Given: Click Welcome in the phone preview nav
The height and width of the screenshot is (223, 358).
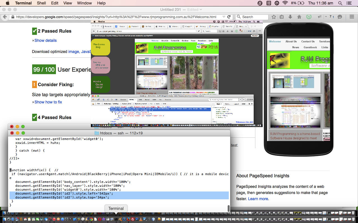Looking at the screenshot, I should (x=275, y=42).
